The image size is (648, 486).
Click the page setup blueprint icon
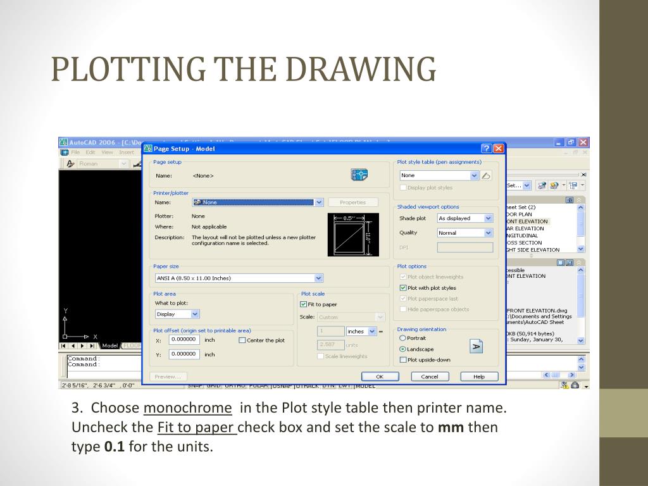pos(359,175)
